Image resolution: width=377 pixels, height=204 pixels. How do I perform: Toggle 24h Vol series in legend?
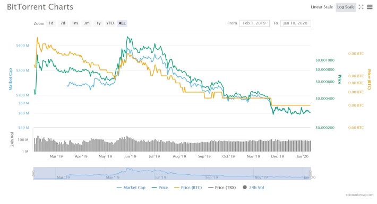(253, 188)
